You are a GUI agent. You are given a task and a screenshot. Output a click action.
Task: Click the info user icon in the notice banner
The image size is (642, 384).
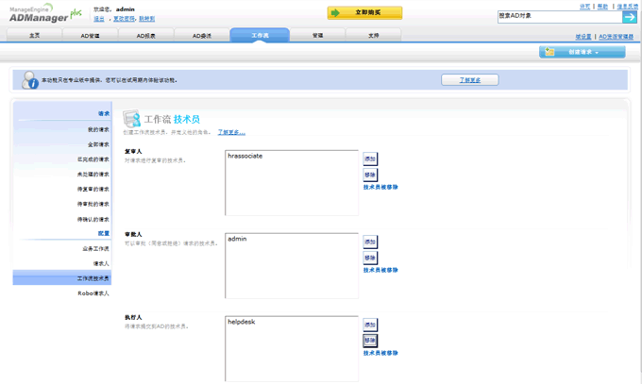pos(30,80)
